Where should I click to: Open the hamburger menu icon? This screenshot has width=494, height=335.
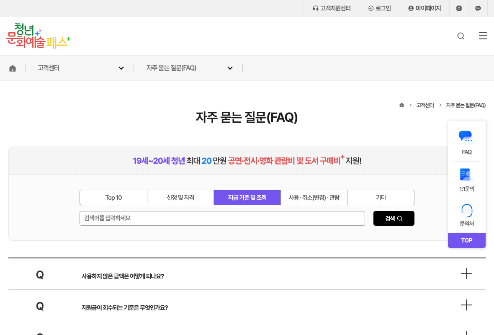click(x=483, y=36)
